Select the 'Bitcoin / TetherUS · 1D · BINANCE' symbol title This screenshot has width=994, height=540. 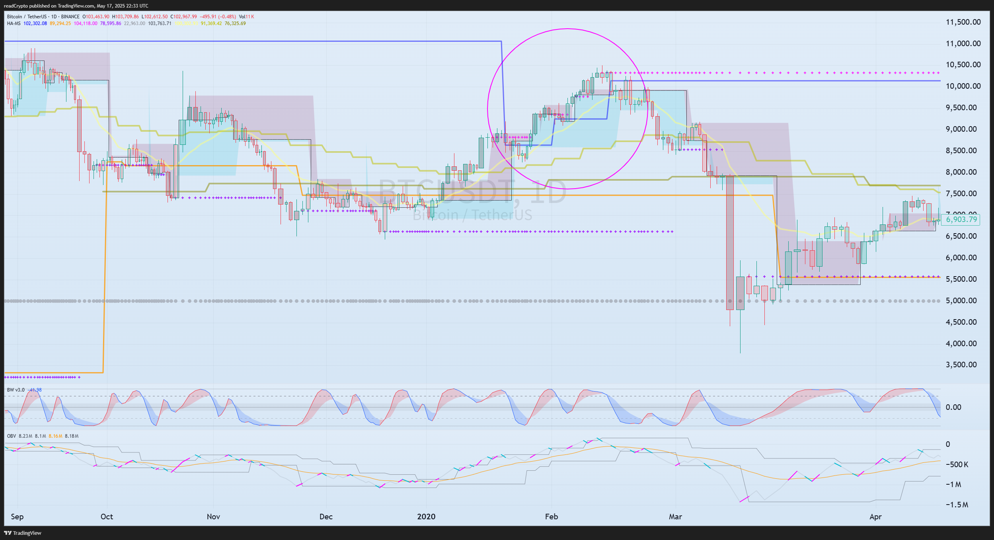(x=43, y=17)
